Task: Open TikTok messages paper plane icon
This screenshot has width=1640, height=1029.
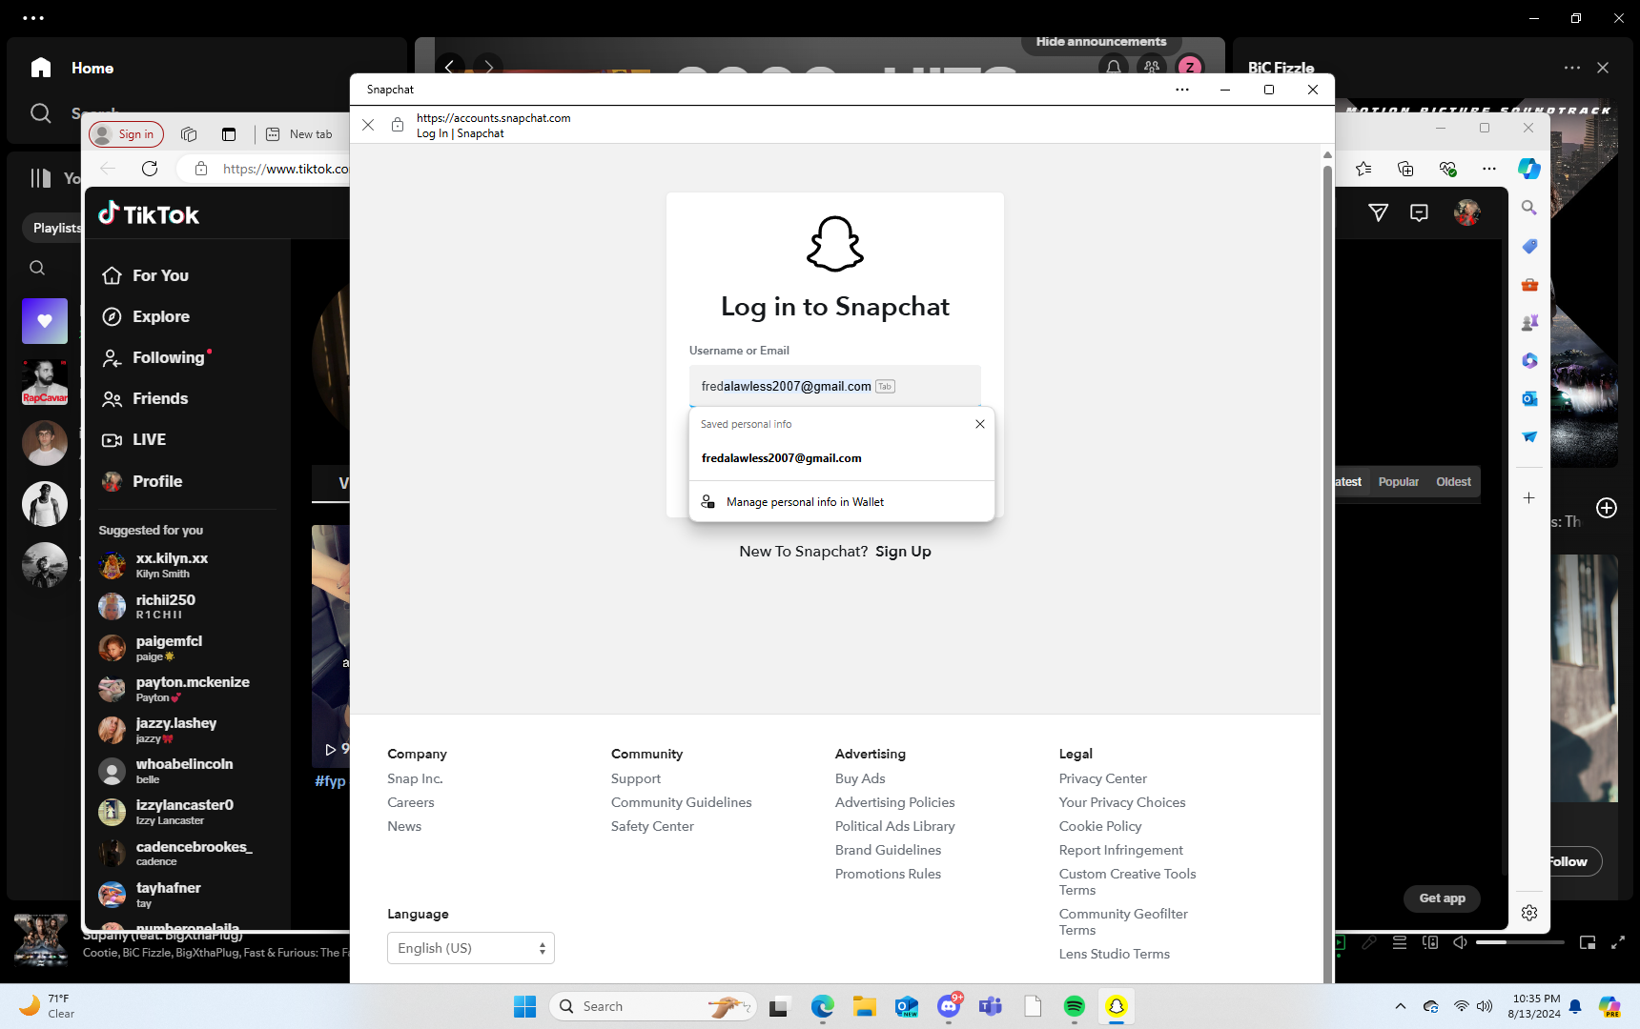Action: (x=1378, y=212)
